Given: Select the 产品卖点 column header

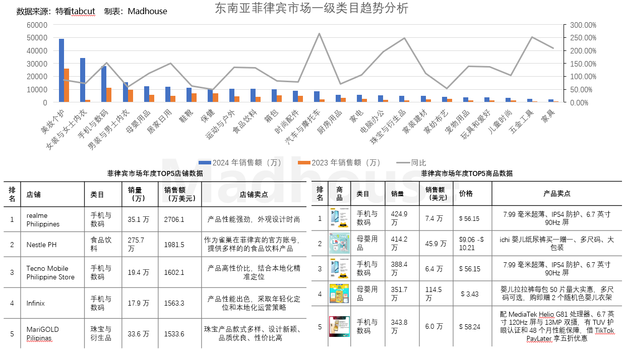Looking at the screenshot, I should 557,194.
